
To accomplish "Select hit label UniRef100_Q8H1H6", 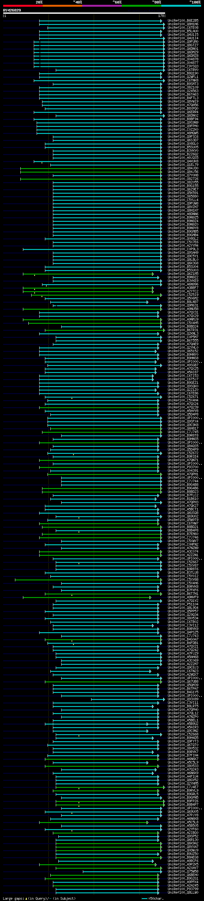I will pos(183,24).
